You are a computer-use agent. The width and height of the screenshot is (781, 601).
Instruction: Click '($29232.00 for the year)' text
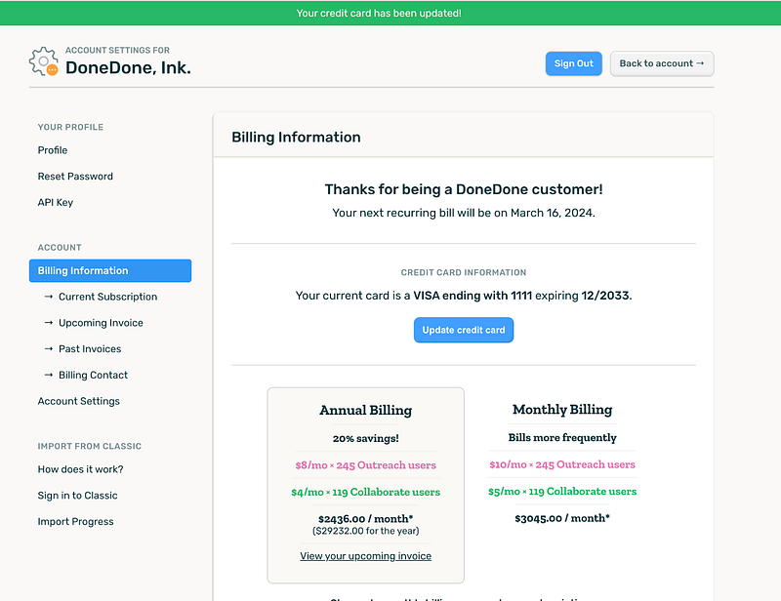365,532
